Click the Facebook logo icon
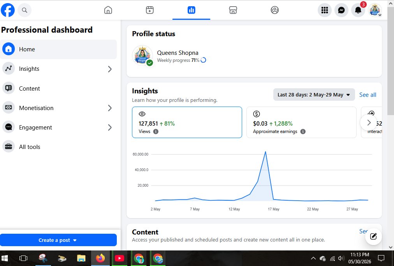This screenshot has height=266, width=394. point(7,10)
